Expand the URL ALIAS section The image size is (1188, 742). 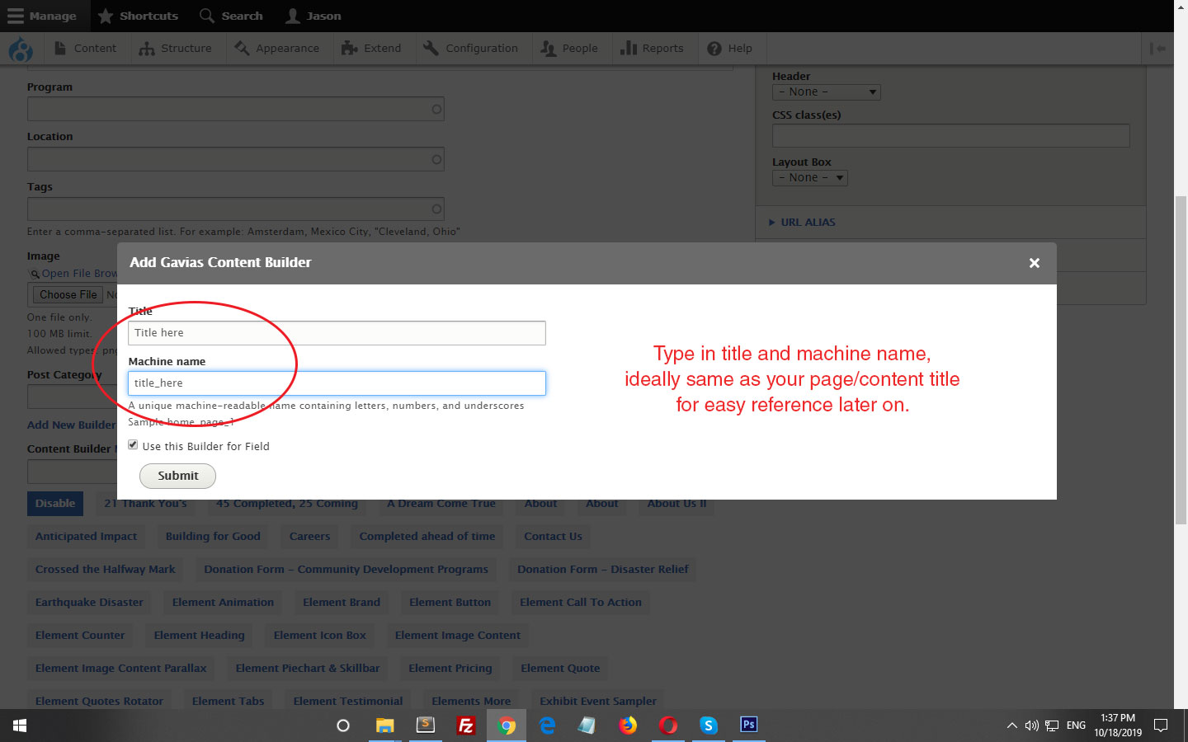(x=808, y=223)
